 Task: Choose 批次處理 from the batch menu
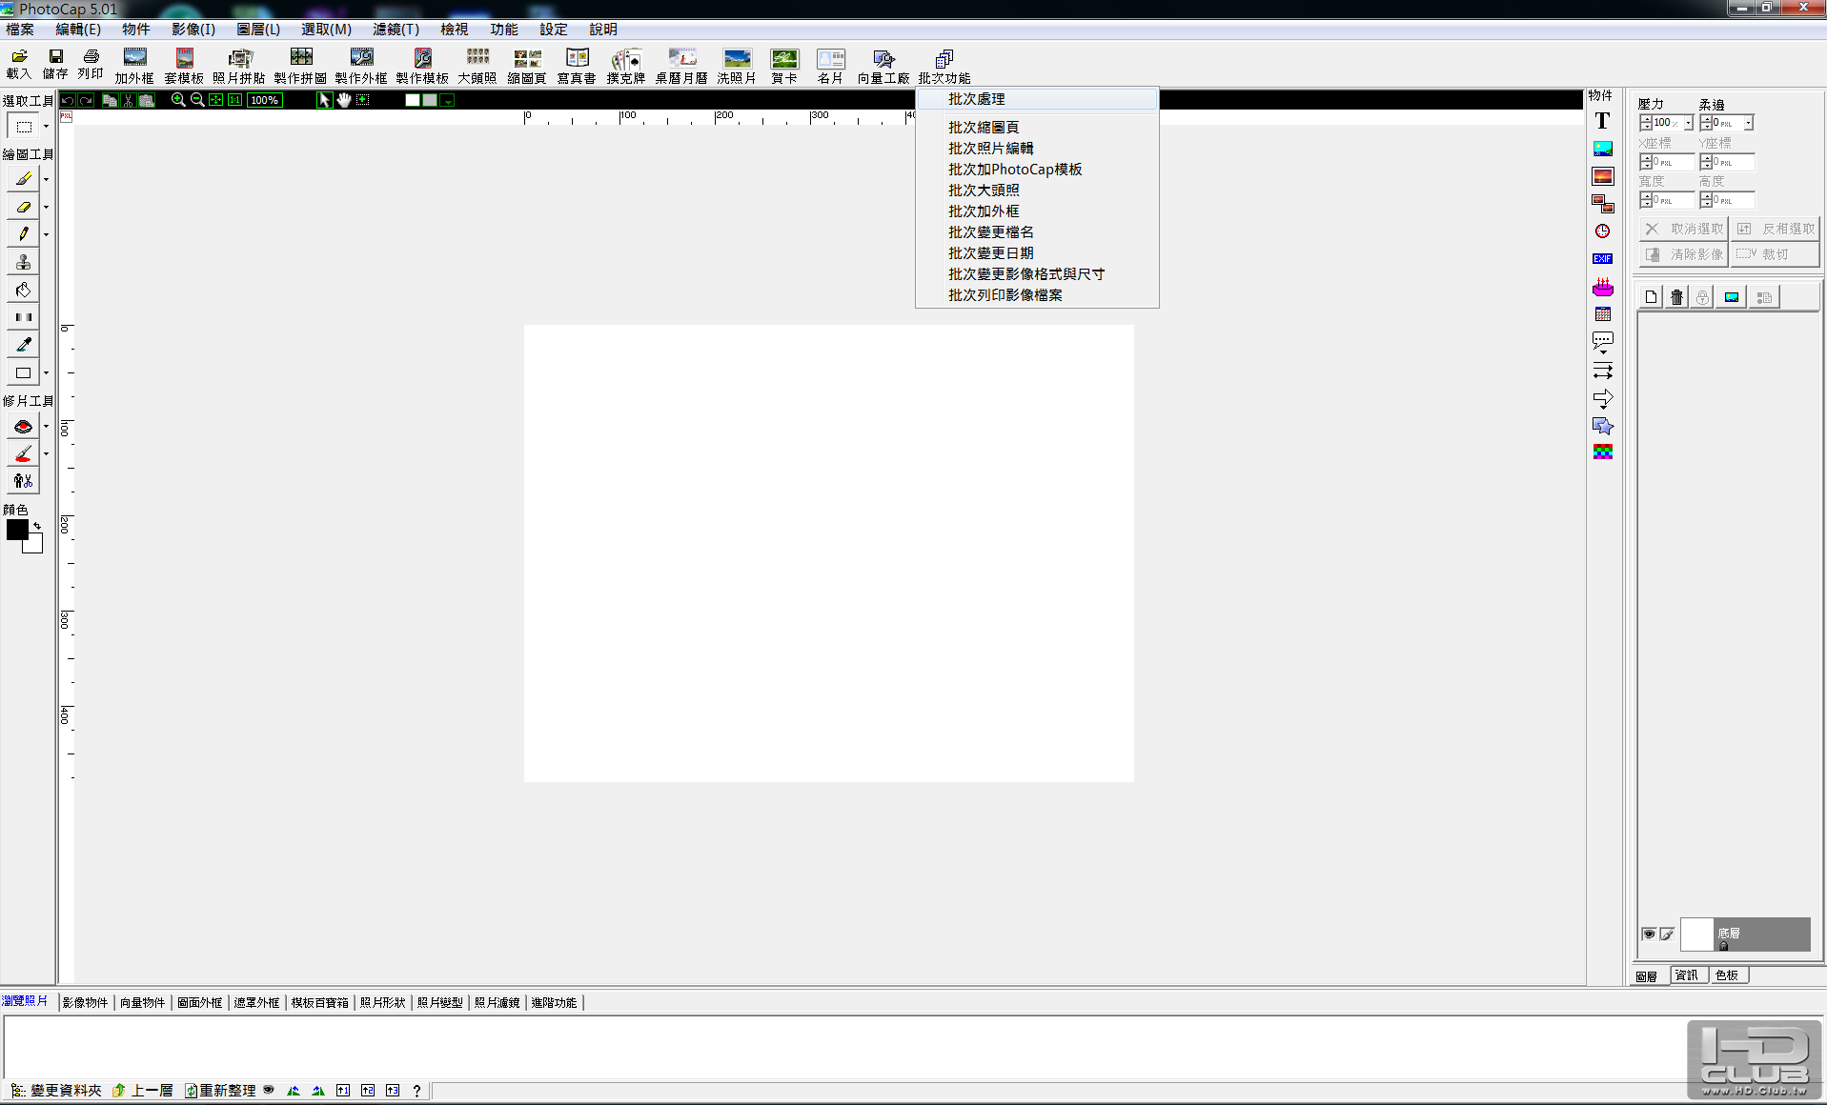point(1037,99)
